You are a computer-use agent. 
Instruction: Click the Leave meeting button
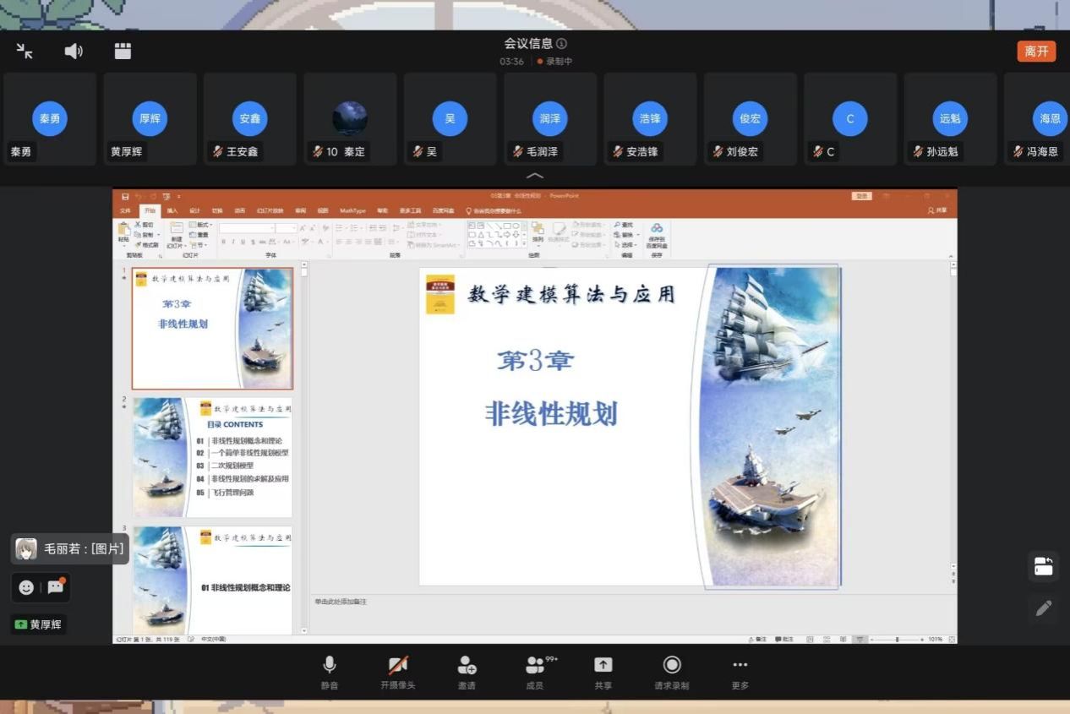click(1036, 52)
